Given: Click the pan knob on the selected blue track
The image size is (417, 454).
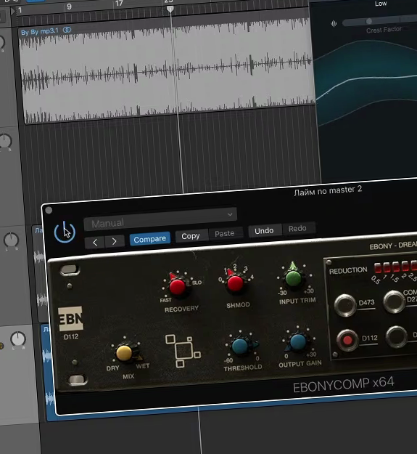Looking at the screenshot, I should point(18,339).
